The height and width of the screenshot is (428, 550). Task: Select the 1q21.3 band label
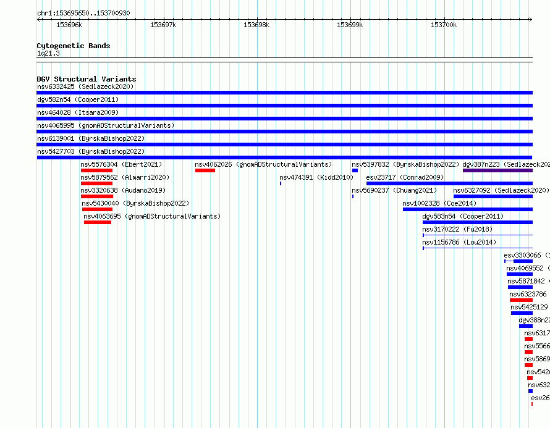coord(48,53)
